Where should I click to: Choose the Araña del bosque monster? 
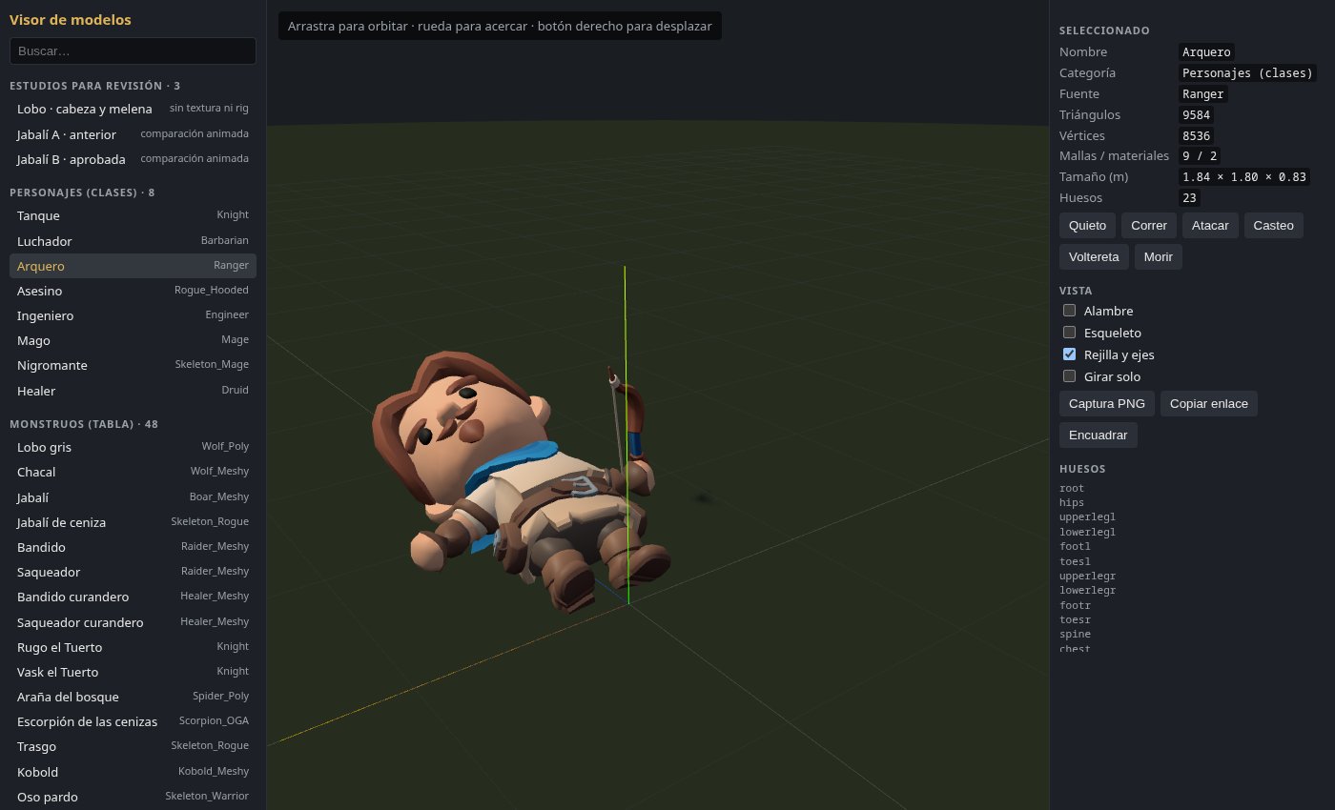pyautogui.click(x=133, y=697)
